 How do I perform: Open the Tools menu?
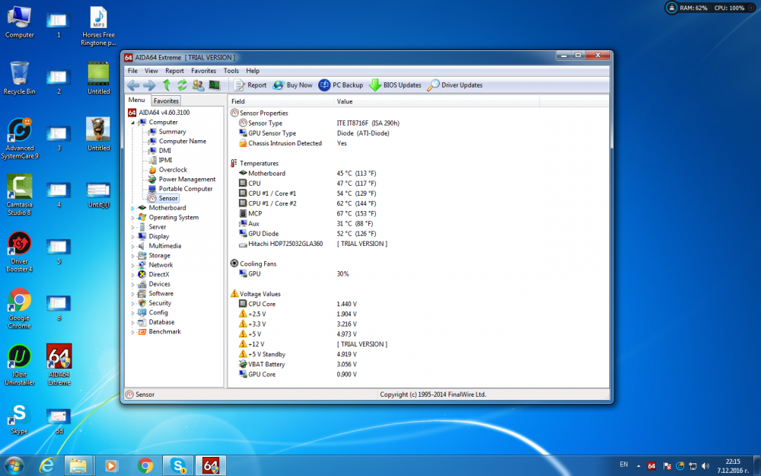[231, 70]
